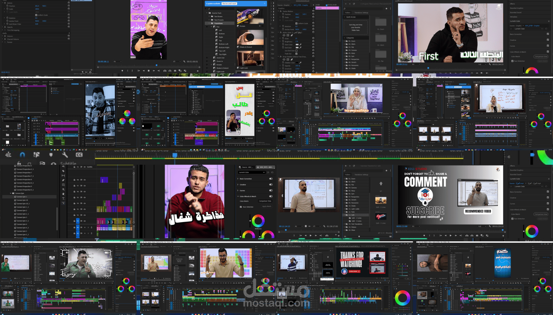Collapse Color Wheels & Match beside red-sweater preview

(238, 196)
